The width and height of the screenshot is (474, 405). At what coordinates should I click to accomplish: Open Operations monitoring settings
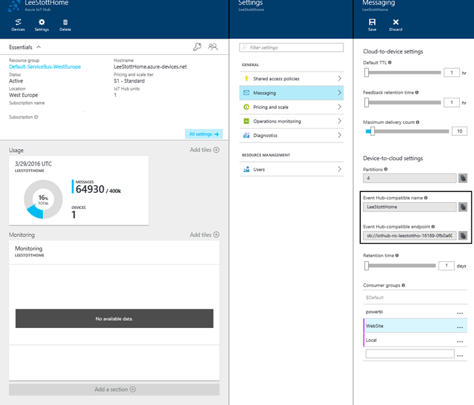pos(291,121)
